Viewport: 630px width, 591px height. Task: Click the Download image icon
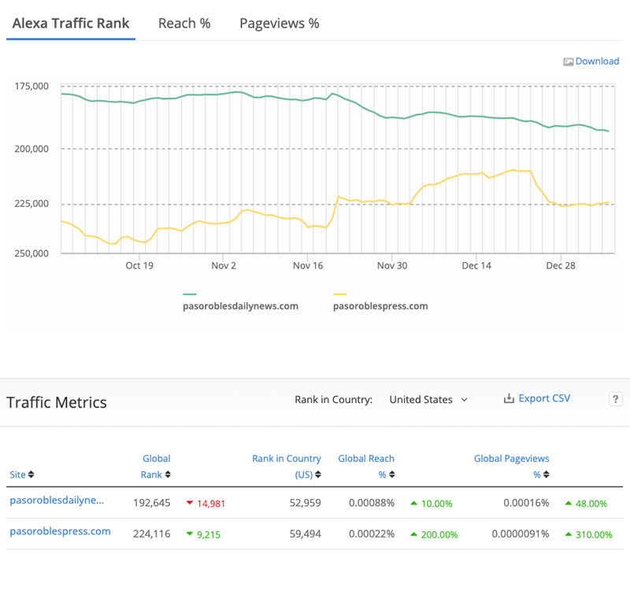[568, 61]
